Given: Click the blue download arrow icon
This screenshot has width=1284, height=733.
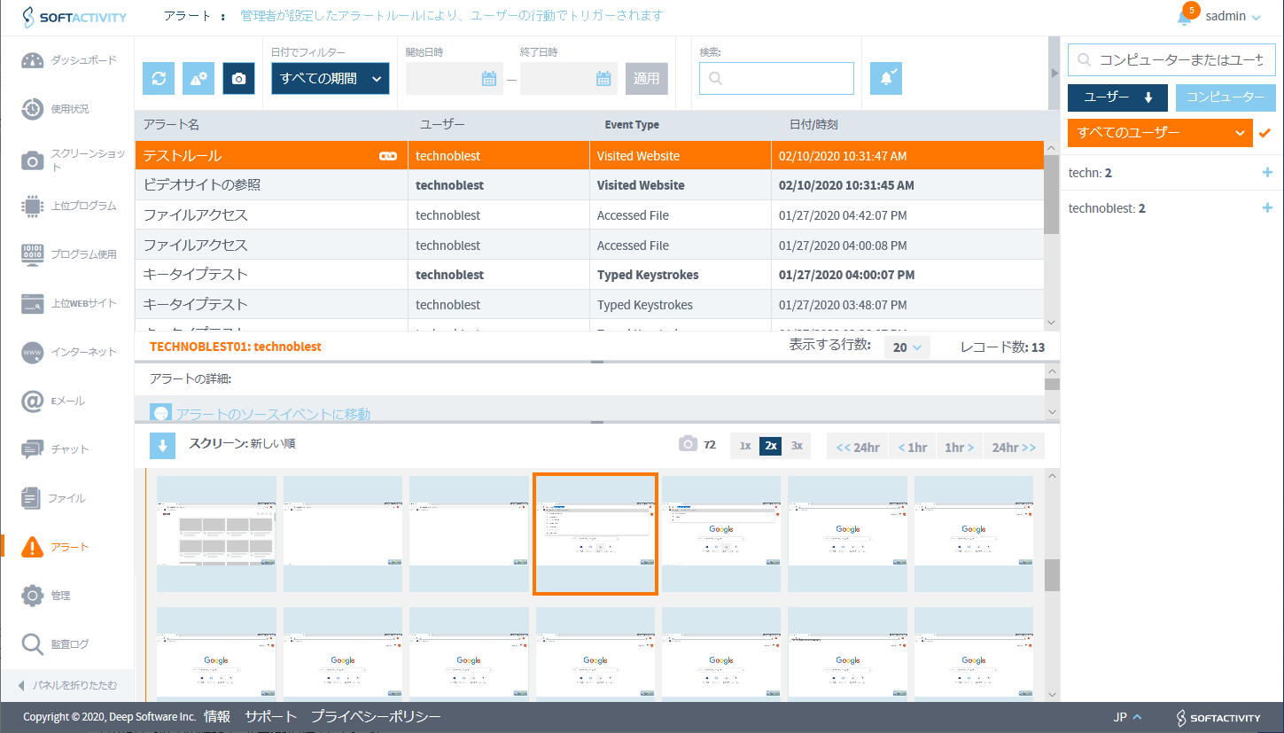Looking at the screenshot, I should [162, 446].
